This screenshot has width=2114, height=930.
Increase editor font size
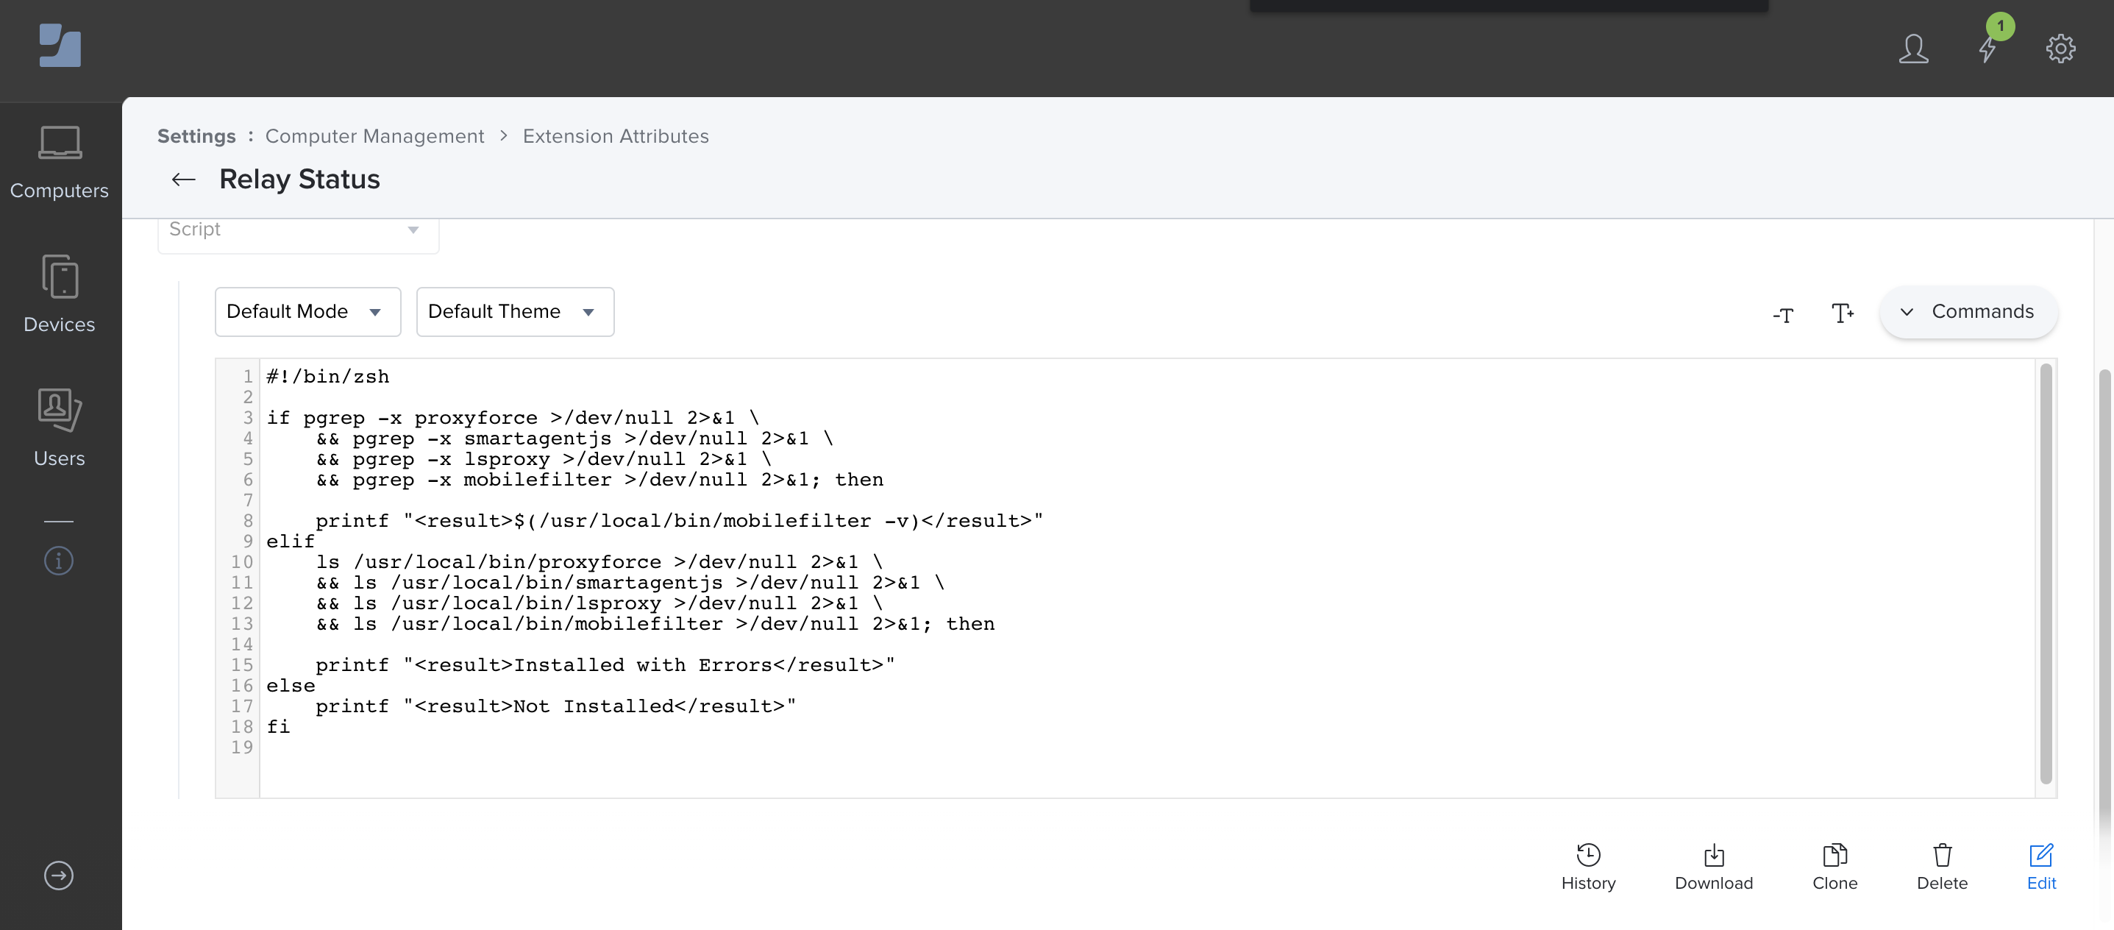tap(1843, 313)
